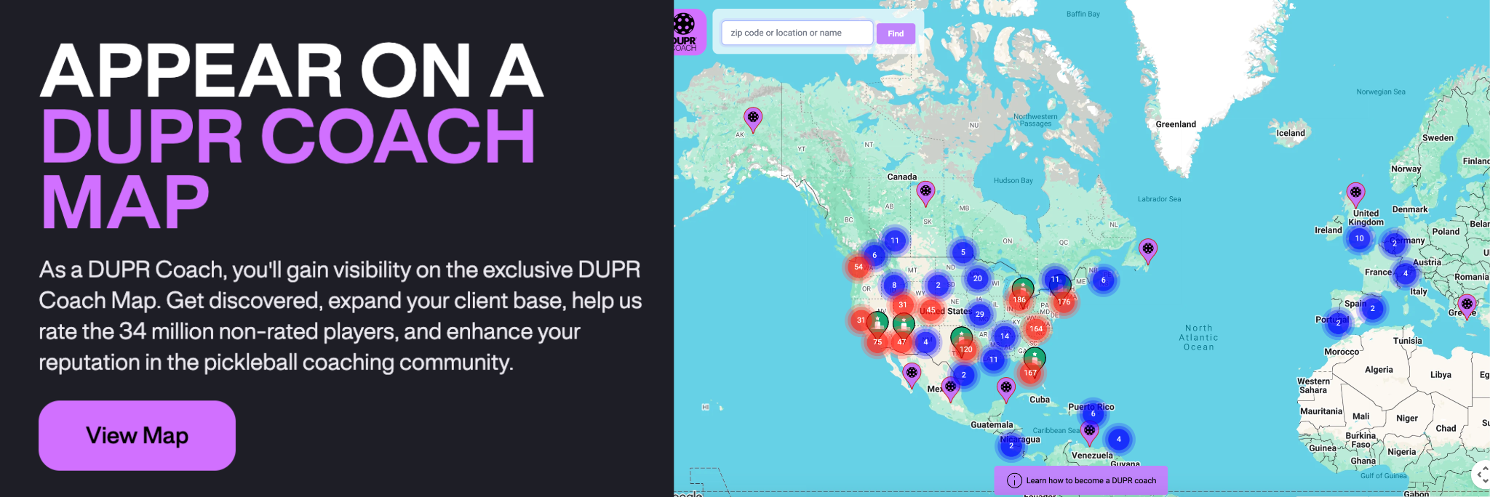Image resolution: width=1490 pixels, height=497 pixels.
Task: Click the DUPR Coach logo on map
Action: click(x=689, y=31)
